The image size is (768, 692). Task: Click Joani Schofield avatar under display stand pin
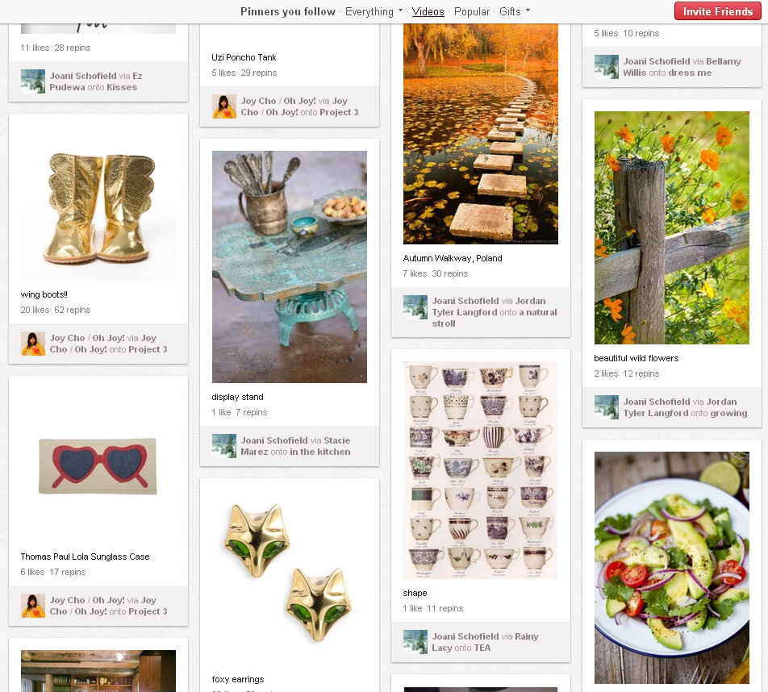point(223,446)
